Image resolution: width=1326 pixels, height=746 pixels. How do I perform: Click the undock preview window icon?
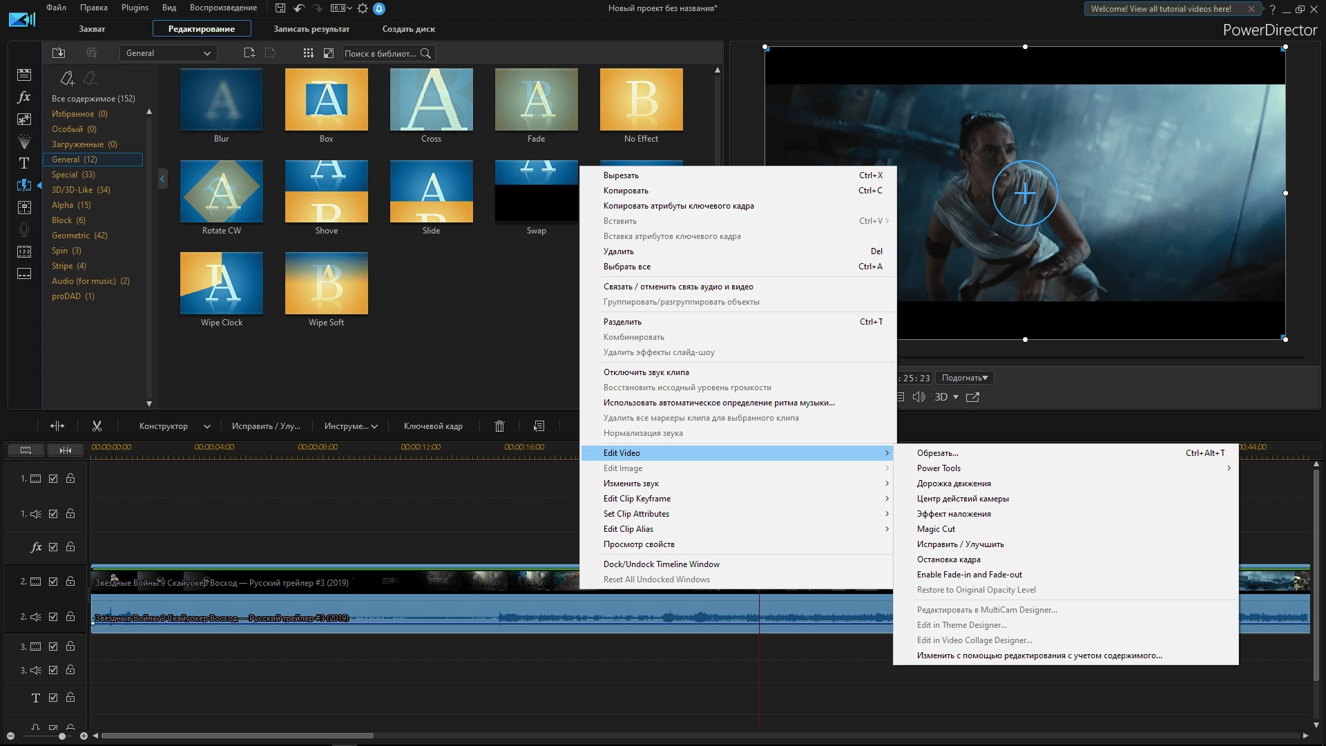tap(972, 397)
